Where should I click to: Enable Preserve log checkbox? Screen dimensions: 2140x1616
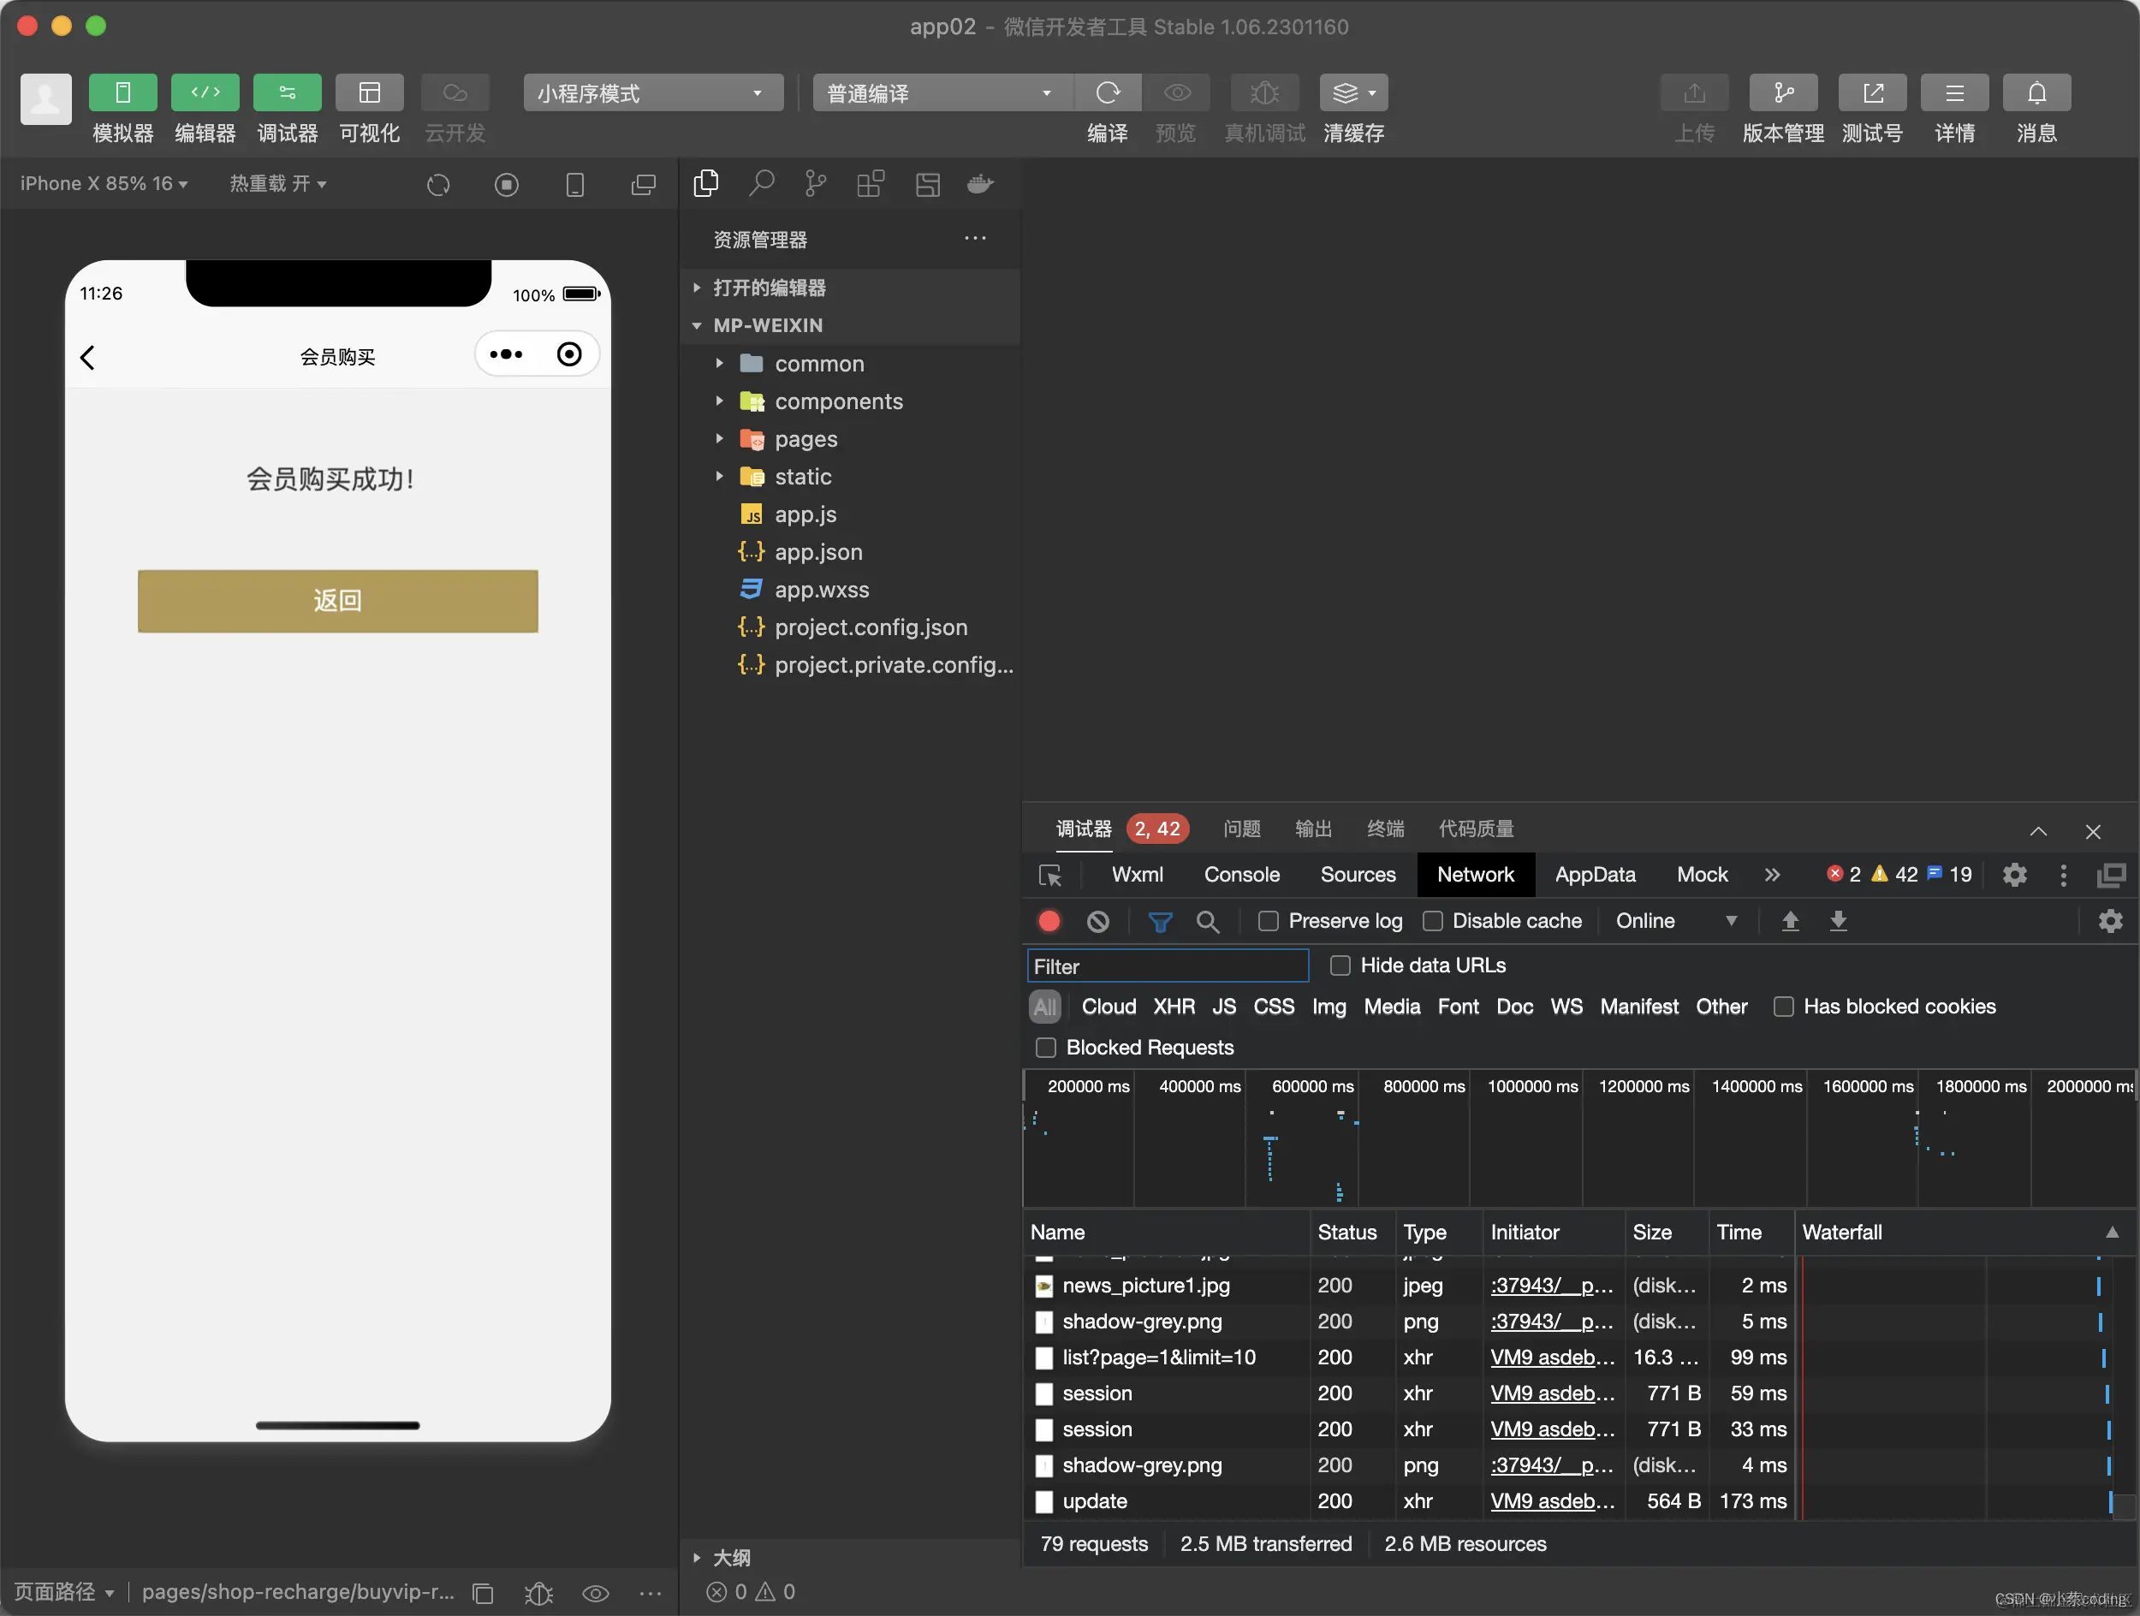[x=1268, y=921]
